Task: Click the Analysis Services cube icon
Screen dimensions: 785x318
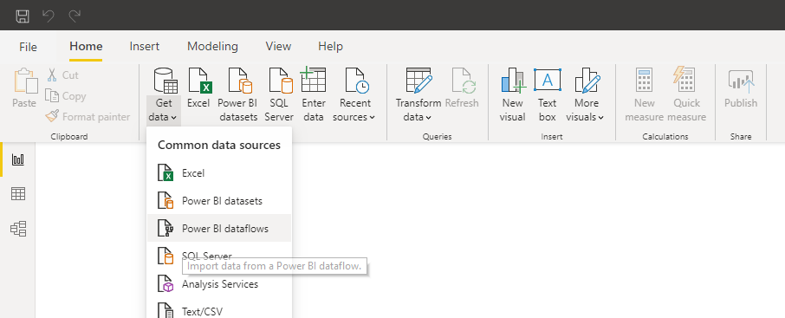Action: [x=165, y=284]
